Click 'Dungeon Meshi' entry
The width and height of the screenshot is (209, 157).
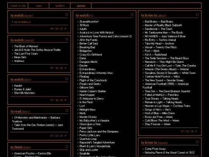point(88,62)
